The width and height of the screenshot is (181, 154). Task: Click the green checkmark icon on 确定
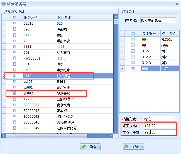click(x=83, y=147)
